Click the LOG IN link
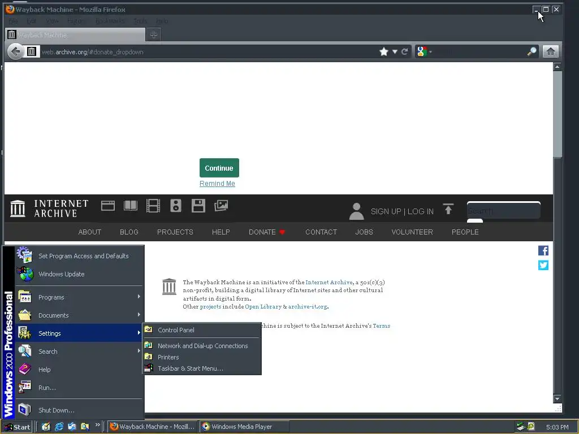The height and width of the screenshot is (434, 579). (x=421, y=211)
